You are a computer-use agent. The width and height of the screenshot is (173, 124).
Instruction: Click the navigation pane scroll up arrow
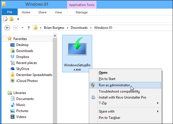55,36
